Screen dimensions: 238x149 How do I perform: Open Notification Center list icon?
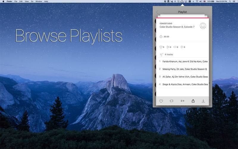click(x=234, y=1)
